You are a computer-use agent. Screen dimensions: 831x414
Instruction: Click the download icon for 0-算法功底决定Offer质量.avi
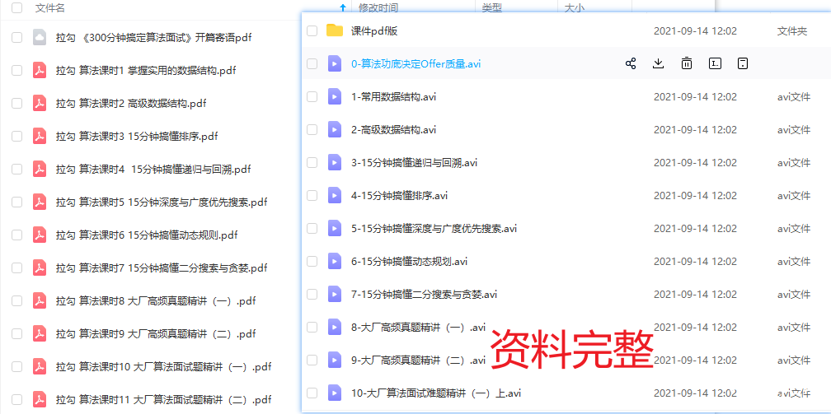[x=658, y=64]
